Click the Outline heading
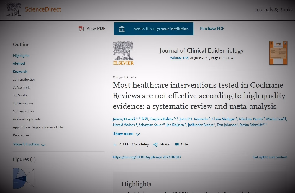 tap(21, 45)
